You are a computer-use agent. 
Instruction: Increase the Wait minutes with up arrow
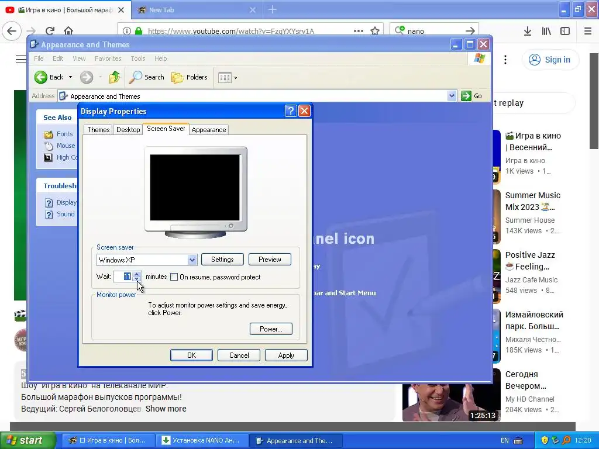pyautogui.click(x=137, y=274)
